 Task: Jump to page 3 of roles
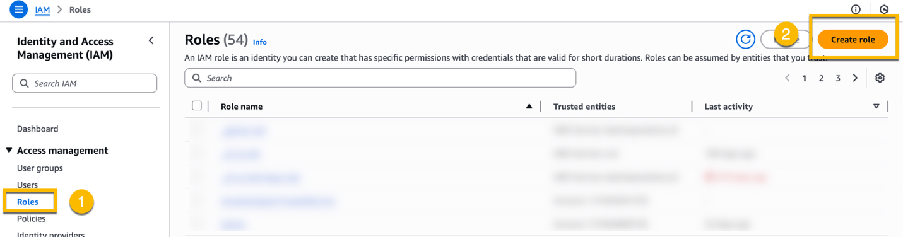tap(838, 78)
